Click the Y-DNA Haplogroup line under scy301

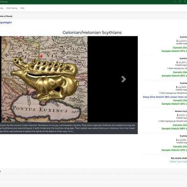click(177, 68)
